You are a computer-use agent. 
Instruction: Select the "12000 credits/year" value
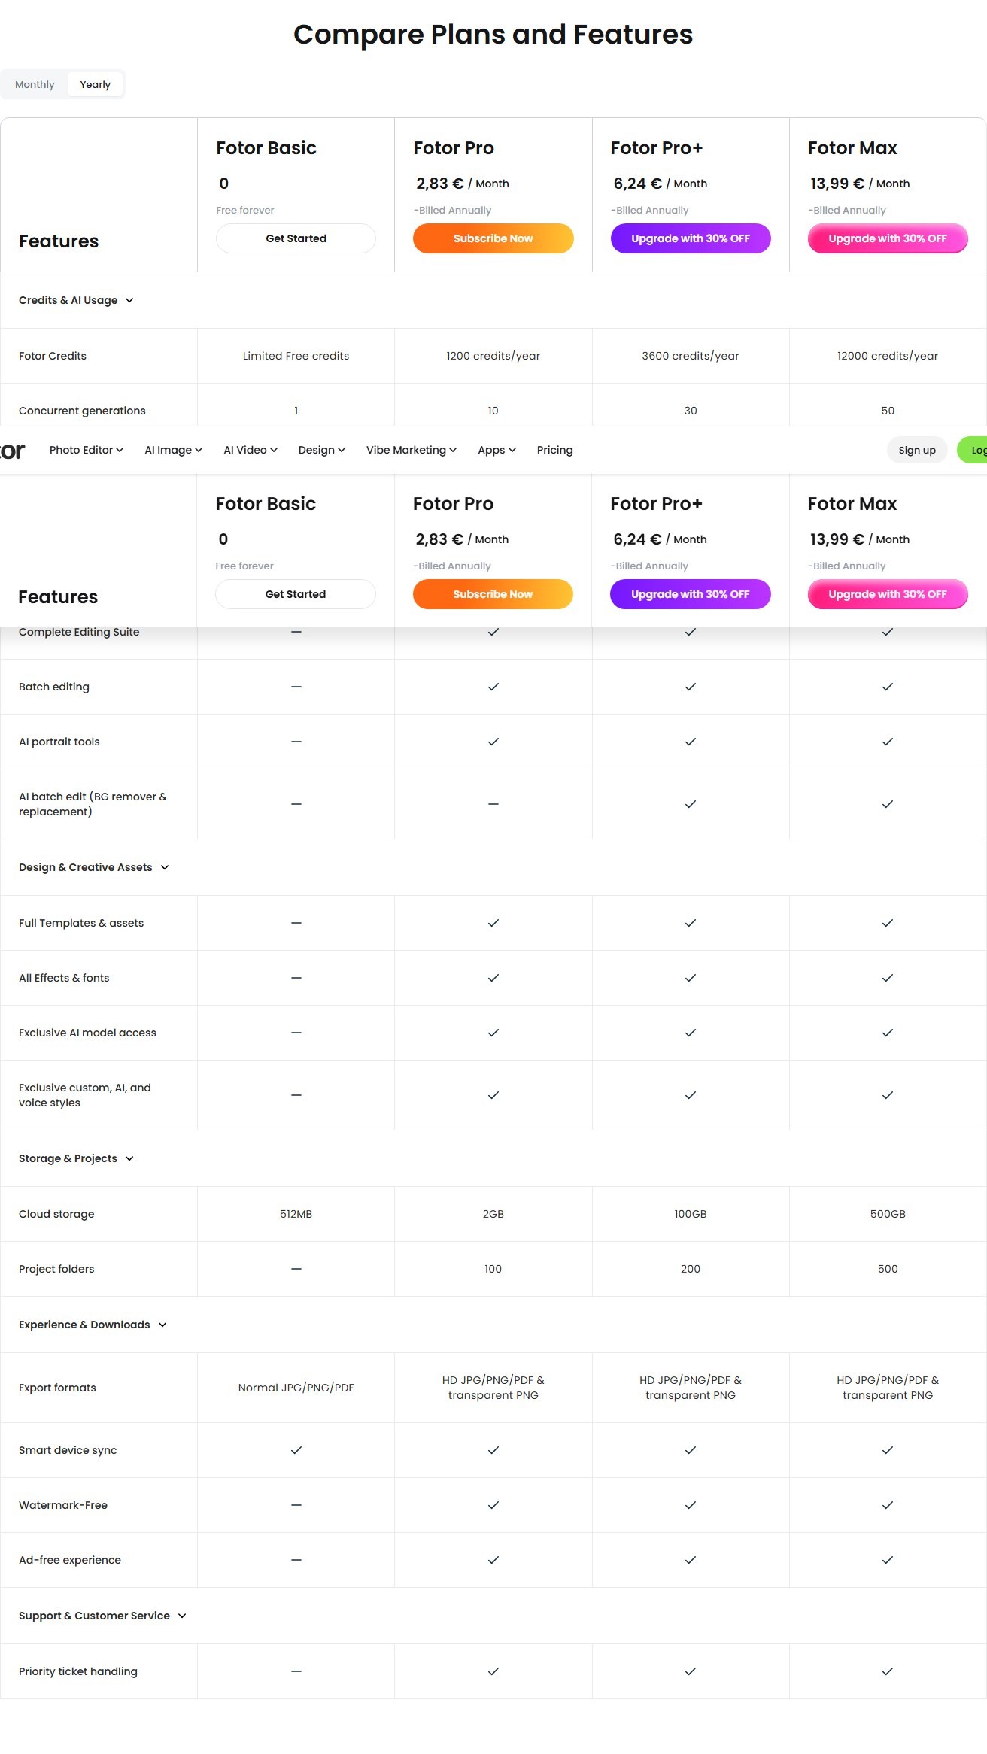[888, 356]
